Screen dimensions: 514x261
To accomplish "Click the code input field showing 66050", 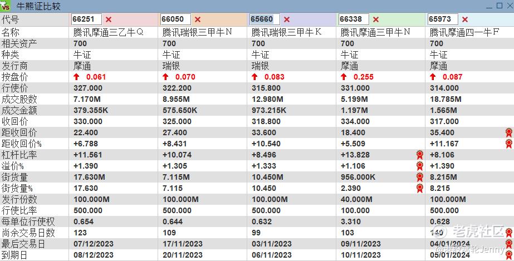I will [x=176, y=19].
